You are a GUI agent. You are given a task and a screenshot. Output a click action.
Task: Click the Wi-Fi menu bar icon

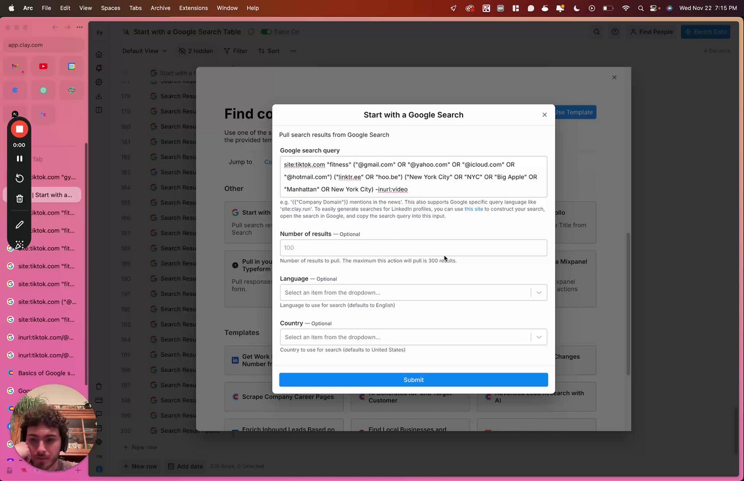coord(625,8)
